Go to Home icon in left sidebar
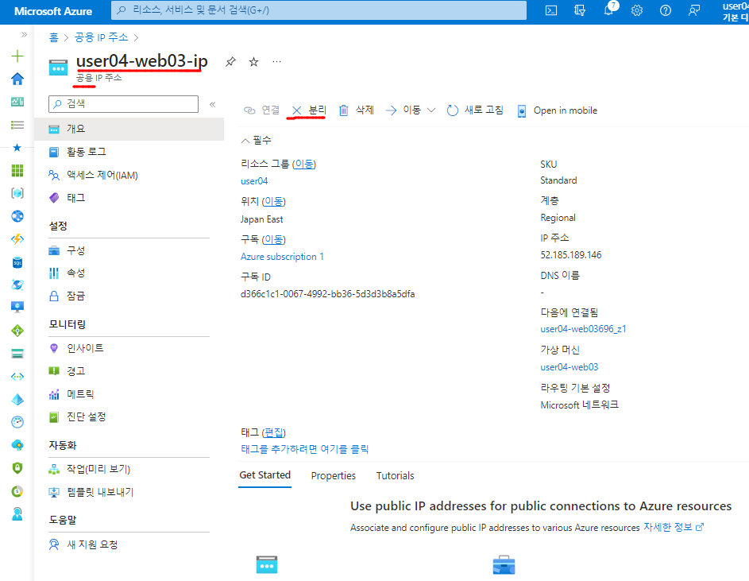This screenshot has height=581, width=749. 17,79
